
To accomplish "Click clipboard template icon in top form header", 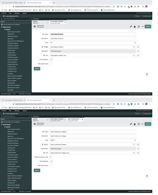I will click(x=135, y=27).
